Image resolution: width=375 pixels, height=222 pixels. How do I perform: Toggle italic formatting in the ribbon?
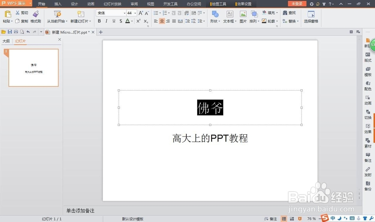point(106,21)
